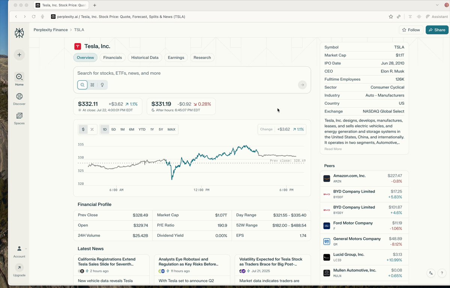Open a new browser tab
This screenshot has height=288, width=450.
click(x=94, y=5)
